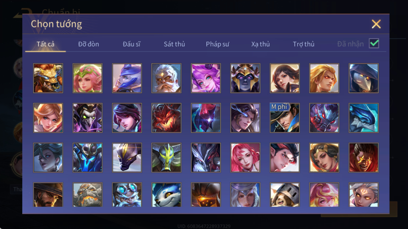Screen dimensions: 408x229
Task: Select the bear with knight helmet hero
Action: pyautogui.click(x=285, y=195)
